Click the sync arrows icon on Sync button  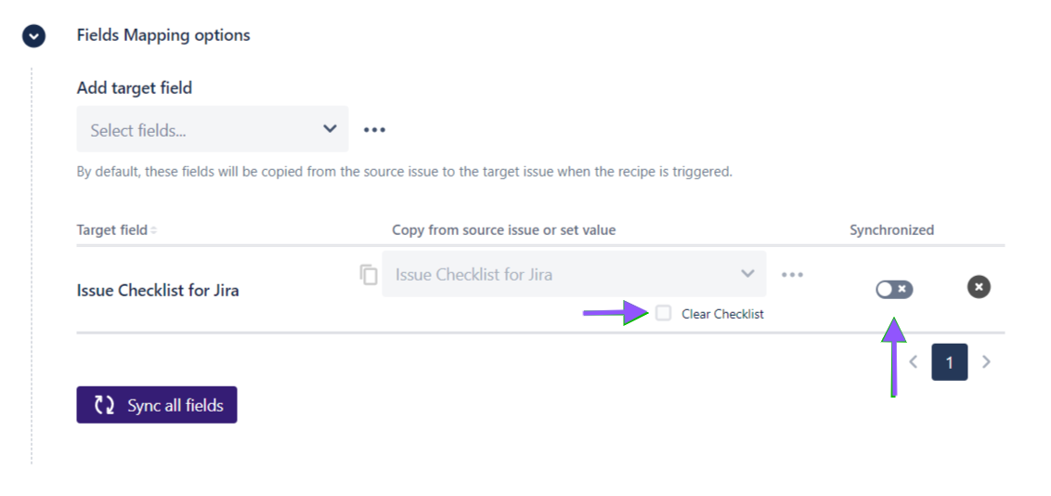[105, 405]
